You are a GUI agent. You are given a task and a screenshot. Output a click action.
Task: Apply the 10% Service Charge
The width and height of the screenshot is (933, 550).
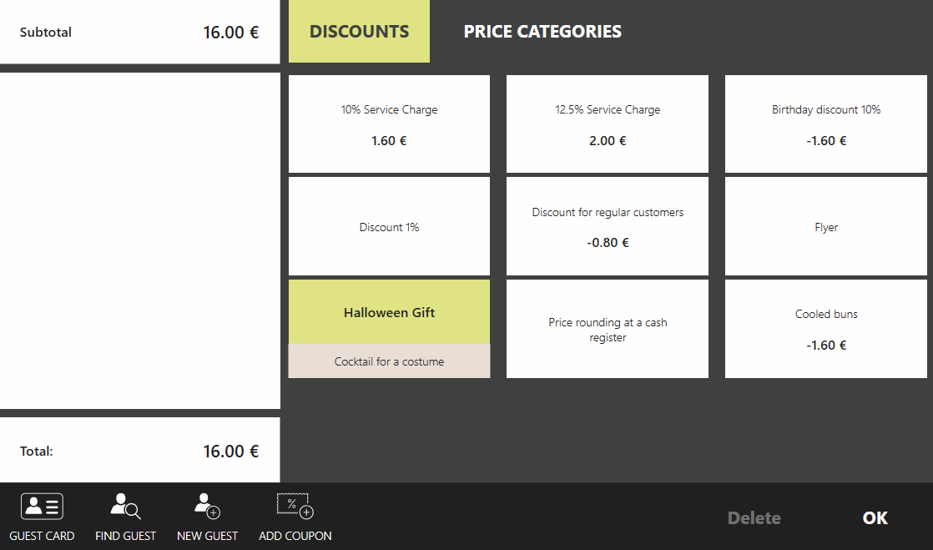click(389, 124)
